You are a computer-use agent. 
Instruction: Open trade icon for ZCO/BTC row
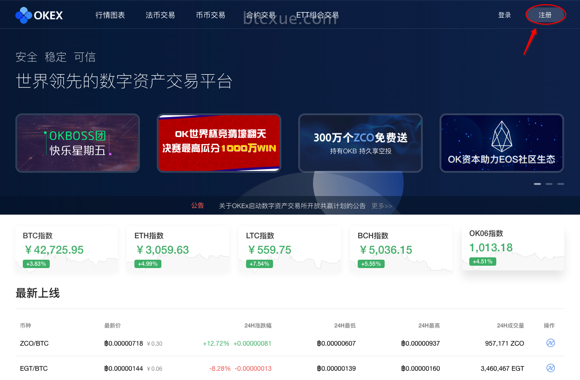(x=551, y=343)
